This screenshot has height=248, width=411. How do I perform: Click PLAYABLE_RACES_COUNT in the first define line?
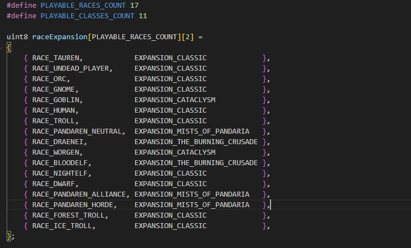pyautogui.click(x=82, y=6)
